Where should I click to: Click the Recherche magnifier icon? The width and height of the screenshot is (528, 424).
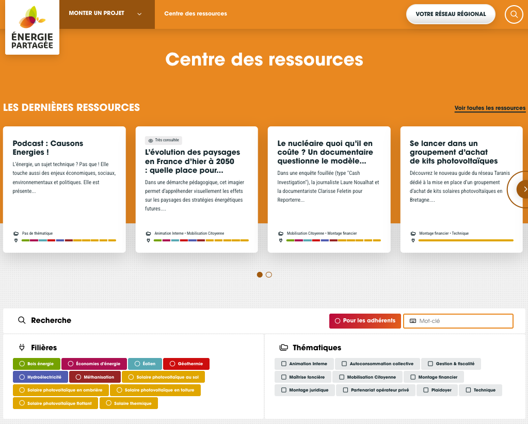pyautogui.click(x=22, y=320)
